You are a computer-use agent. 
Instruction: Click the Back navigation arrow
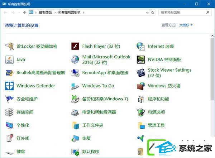(5, 13)
